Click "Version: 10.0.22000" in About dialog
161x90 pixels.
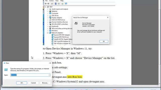pos(88,26)
